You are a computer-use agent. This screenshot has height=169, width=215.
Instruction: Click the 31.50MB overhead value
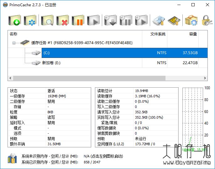(54, 144)
